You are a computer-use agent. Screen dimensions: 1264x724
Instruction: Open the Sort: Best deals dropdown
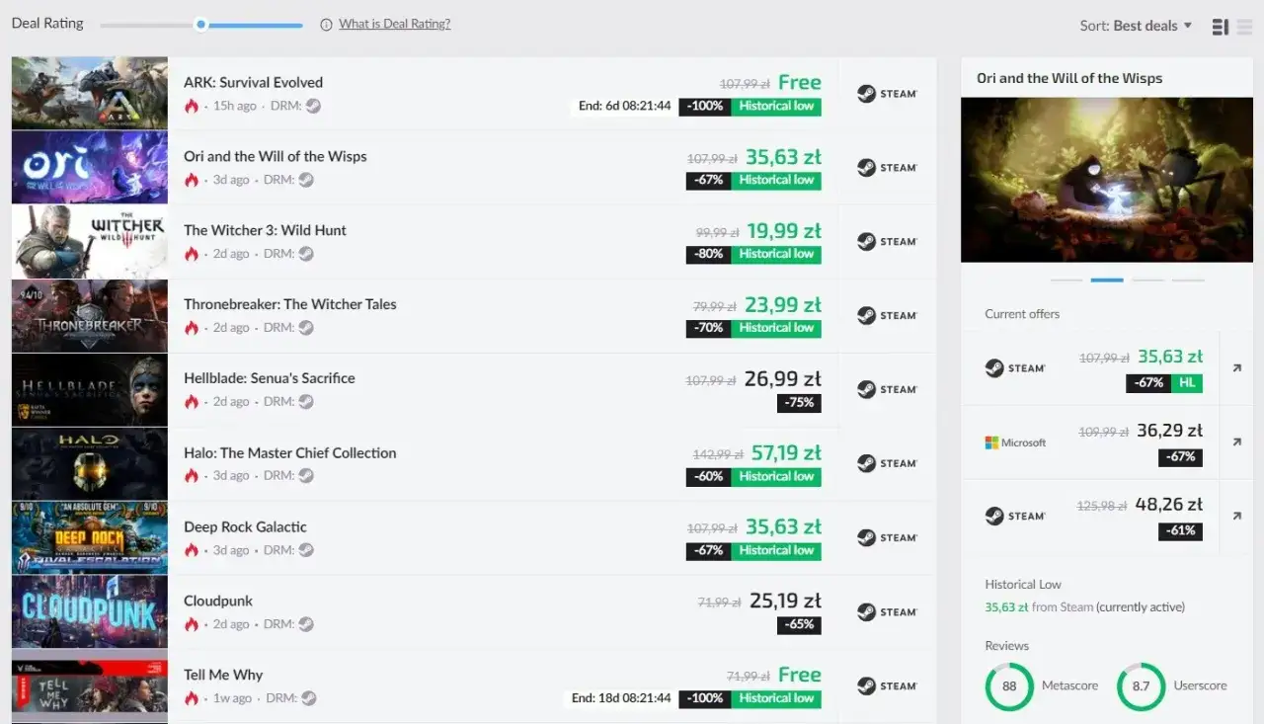tap(1137, 26)
